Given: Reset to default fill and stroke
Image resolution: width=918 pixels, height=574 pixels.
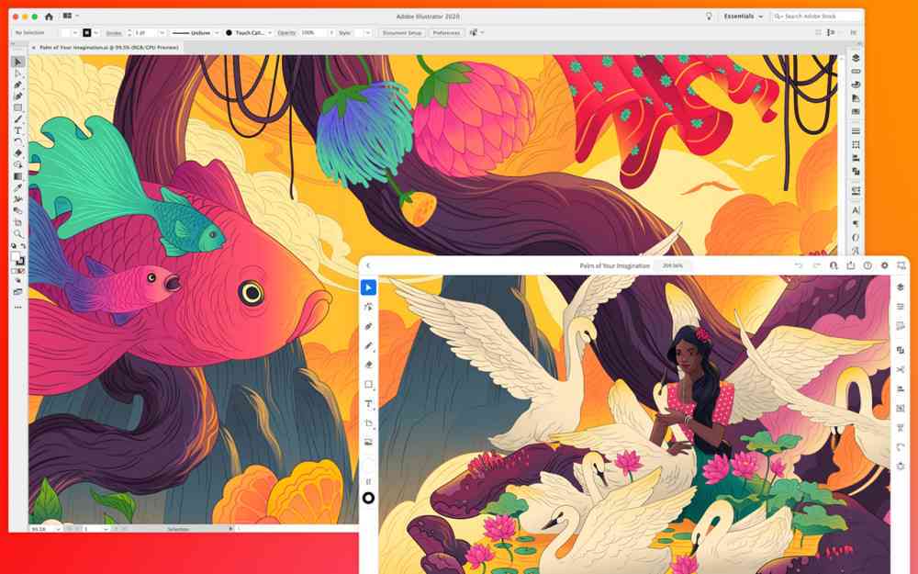Looking at the screenshot, I should point(14,246).
